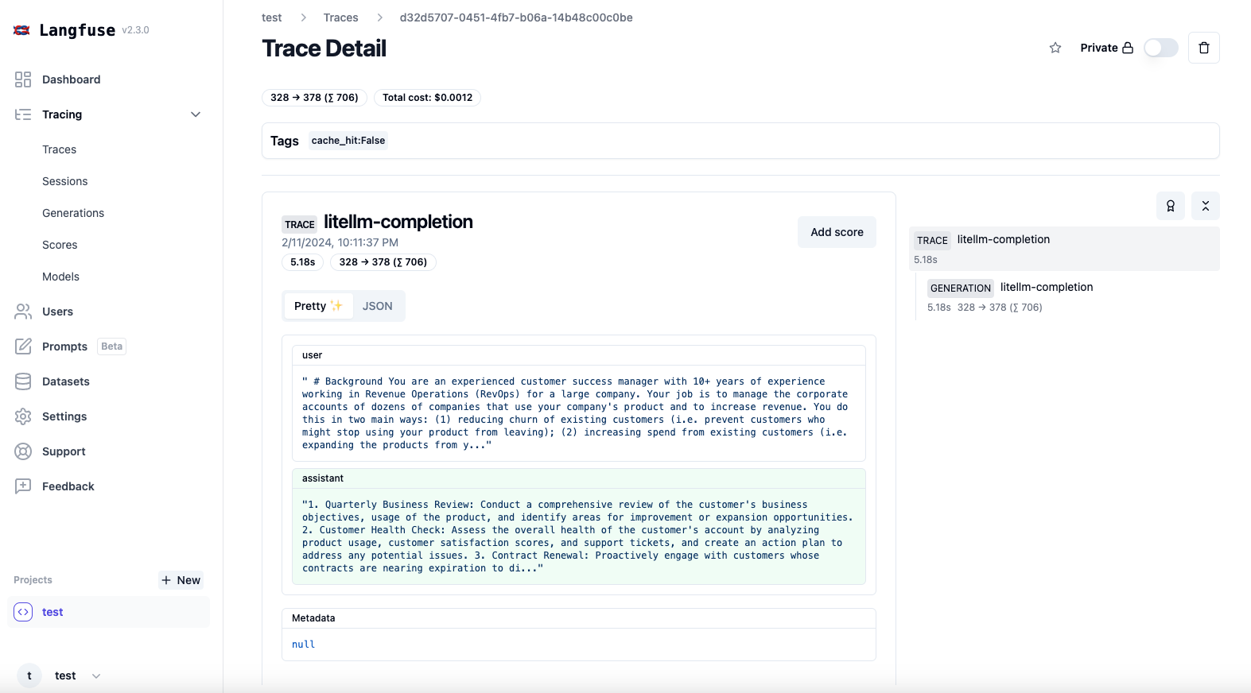1251x693 pixels.
Task: Open the Scores submenu item
Action: (x=60, y=245)
